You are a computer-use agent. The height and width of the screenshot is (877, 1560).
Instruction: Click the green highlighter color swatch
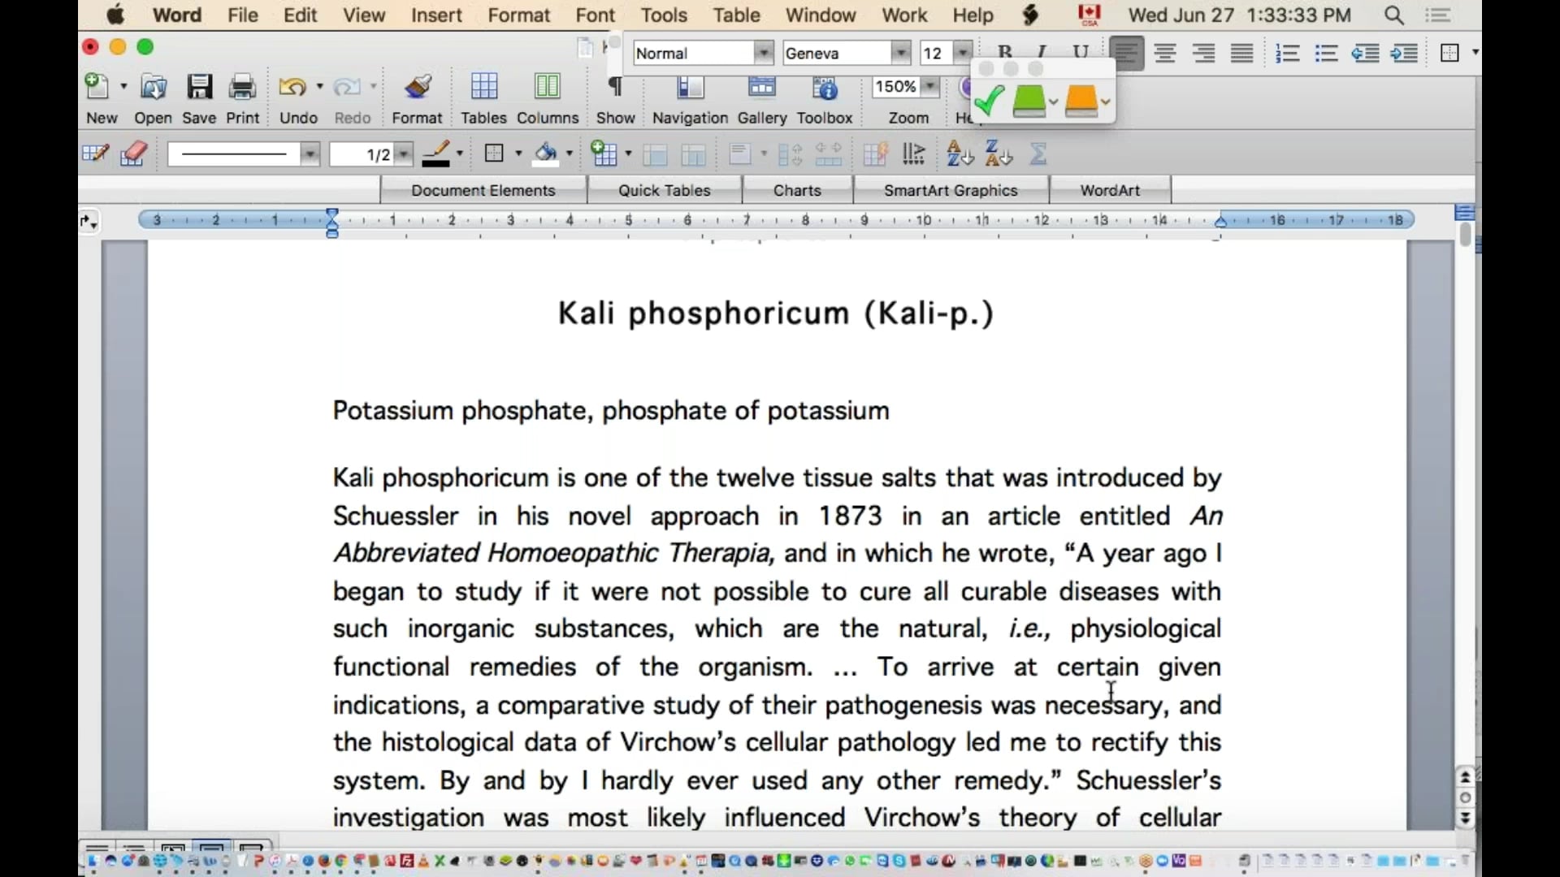tap(1029, 102)
